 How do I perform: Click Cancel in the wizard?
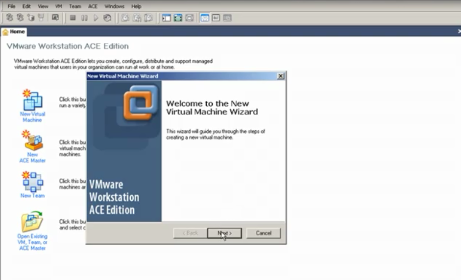pos(264,233)
